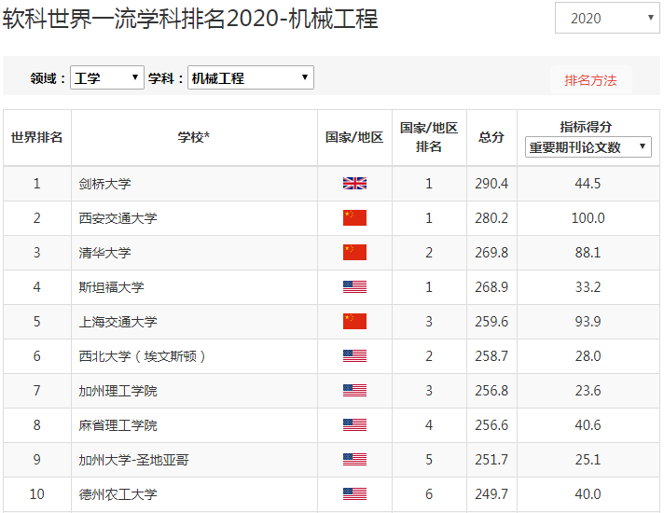This screenshot has width=664, height=513.
Task: Open the 重要期刊论文数 indicator dropdown
Action: pos(588,147)
